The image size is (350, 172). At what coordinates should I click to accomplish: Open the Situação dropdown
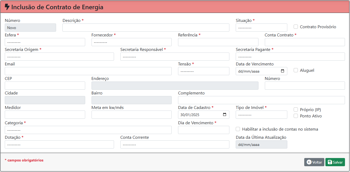click(261, 28)
